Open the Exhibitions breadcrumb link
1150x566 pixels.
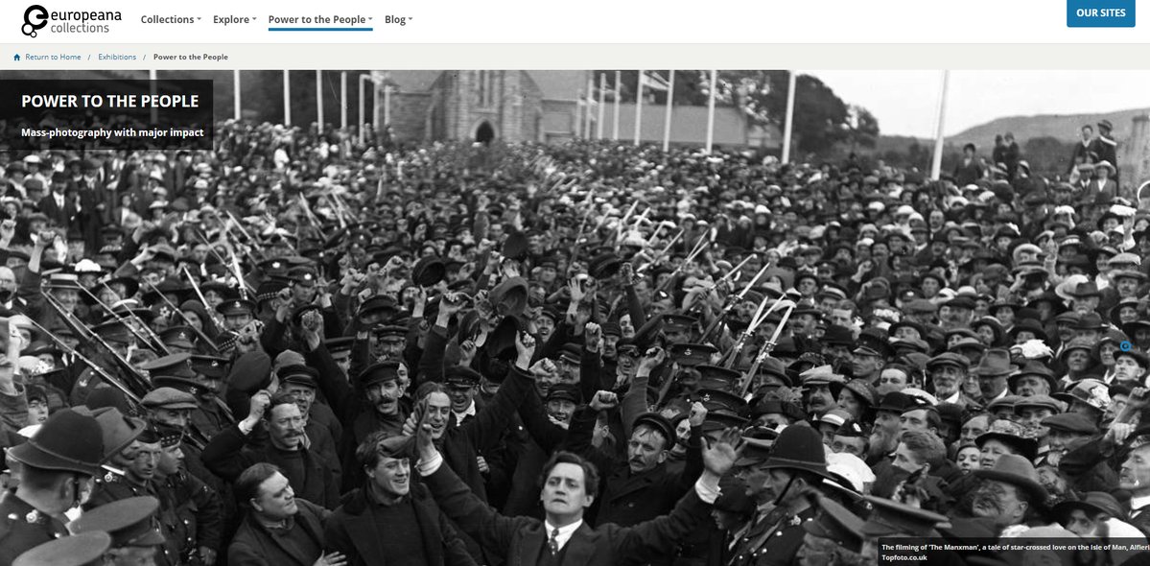click(117, 58)
